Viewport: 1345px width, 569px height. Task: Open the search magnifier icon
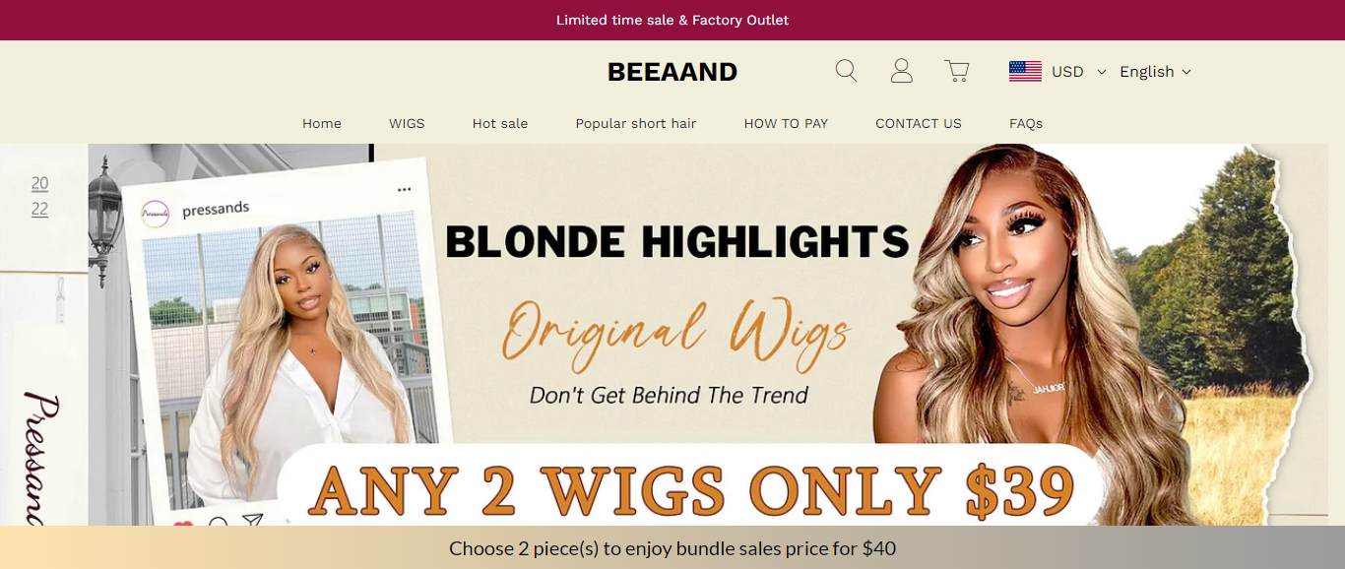[846, 71]
